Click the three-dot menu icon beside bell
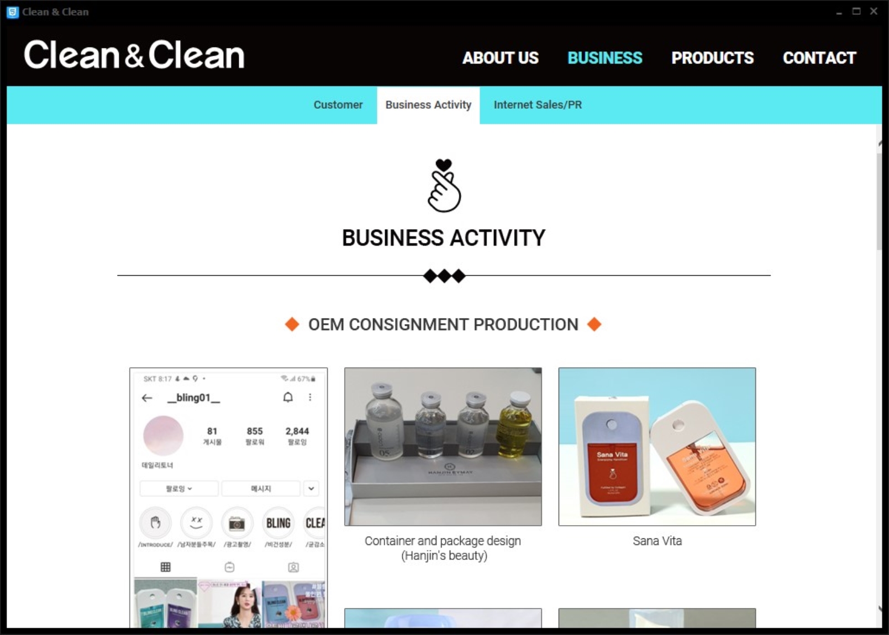Image resolution: width=889 pixels, height=635 pixels. [x=310, y=398]
